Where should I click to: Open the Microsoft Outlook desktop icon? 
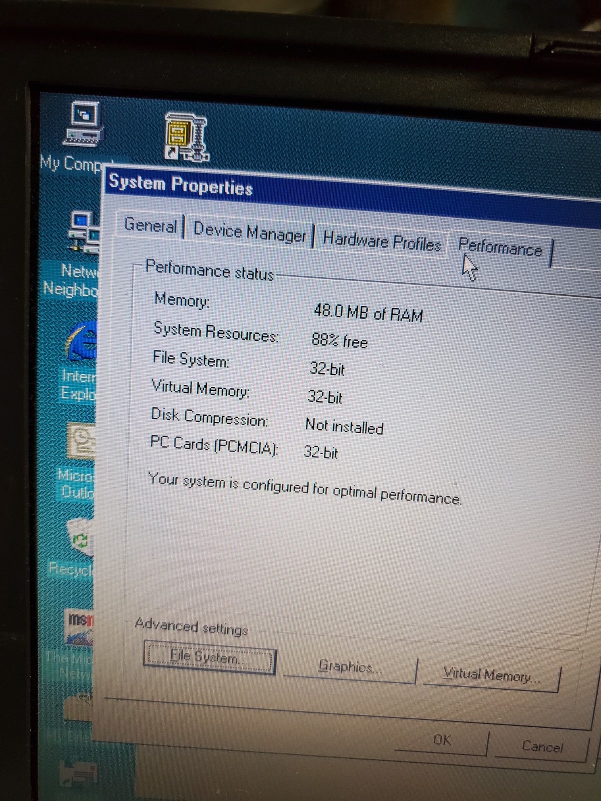point(81,441)
